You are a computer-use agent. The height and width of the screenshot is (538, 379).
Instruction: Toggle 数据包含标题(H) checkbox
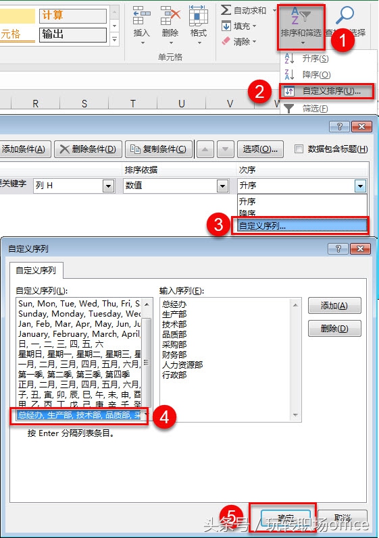(299, 149)
